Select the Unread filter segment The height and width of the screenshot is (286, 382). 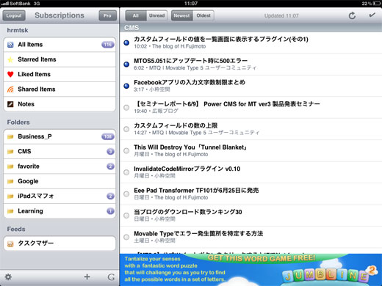pyautogui.click(x=157, y=15)
